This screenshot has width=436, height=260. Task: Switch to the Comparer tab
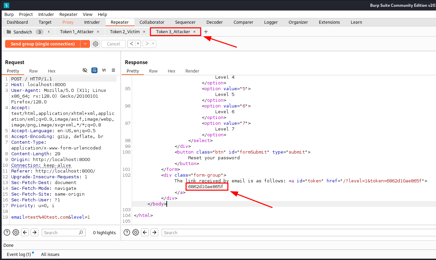pos(243,22)
